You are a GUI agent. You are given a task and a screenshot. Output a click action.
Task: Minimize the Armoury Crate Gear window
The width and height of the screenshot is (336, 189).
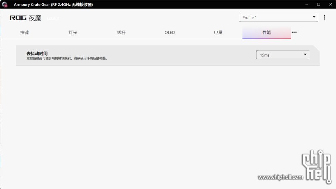(307, 4)
